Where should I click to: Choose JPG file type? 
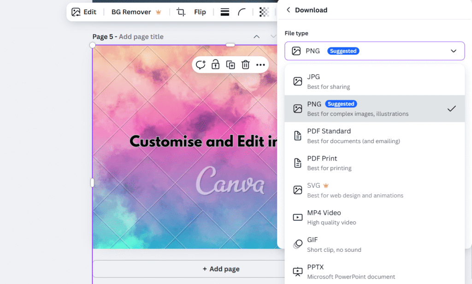click(x=374, y=81)
